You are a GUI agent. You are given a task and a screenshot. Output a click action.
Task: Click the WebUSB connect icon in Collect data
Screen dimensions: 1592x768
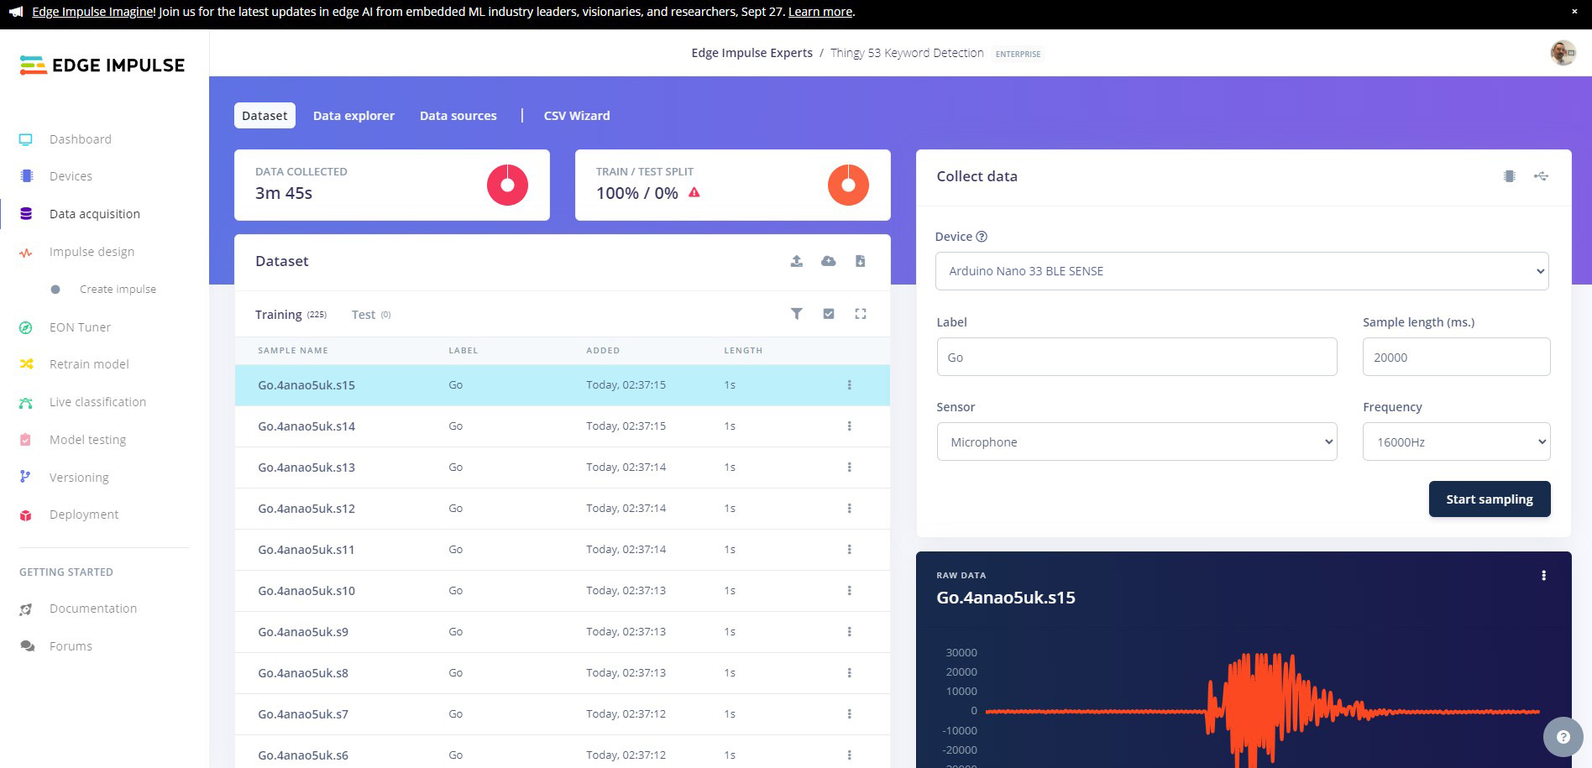coord(1541,176)
